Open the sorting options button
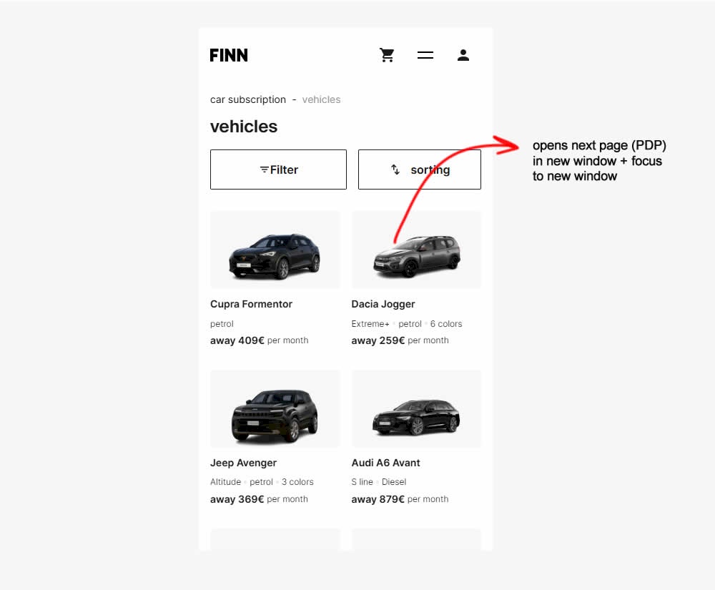This screenshot has height=590, width=715. click(x=420, y=169)
